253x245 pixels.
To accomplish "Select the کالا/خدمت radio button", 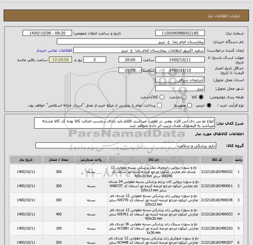I will coord(162,97).
